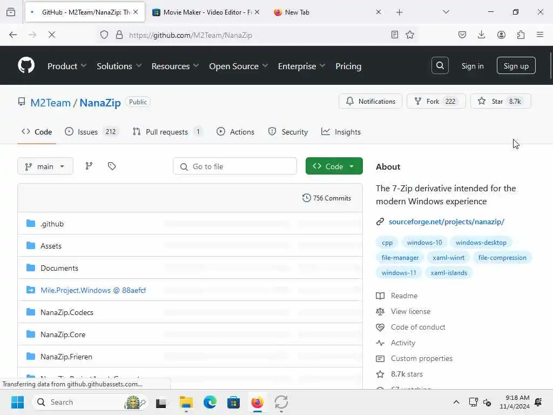
Task: Bookmark this page with the star icon
Action: 410,35
